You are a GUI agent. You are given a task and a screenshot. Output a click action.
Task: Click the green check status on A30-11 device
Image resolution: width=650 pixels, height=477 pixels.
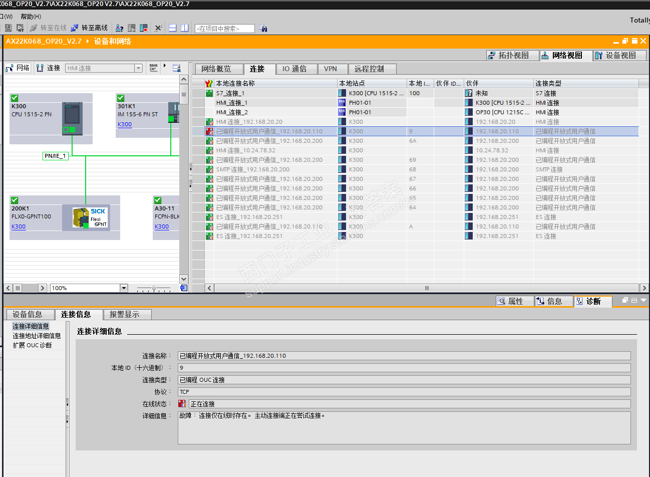(x=158, y=200)
